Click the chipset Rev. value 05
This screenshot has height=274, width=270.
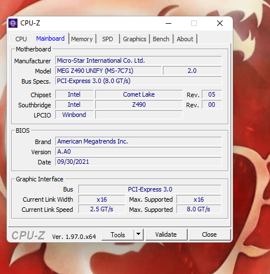click(212, 94)
